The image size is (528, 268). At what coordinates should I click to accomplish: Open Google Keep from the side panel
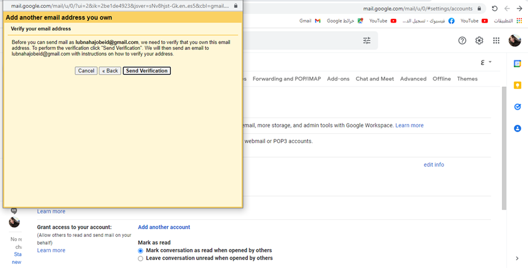pyautogui.click(x=517, y=85)
